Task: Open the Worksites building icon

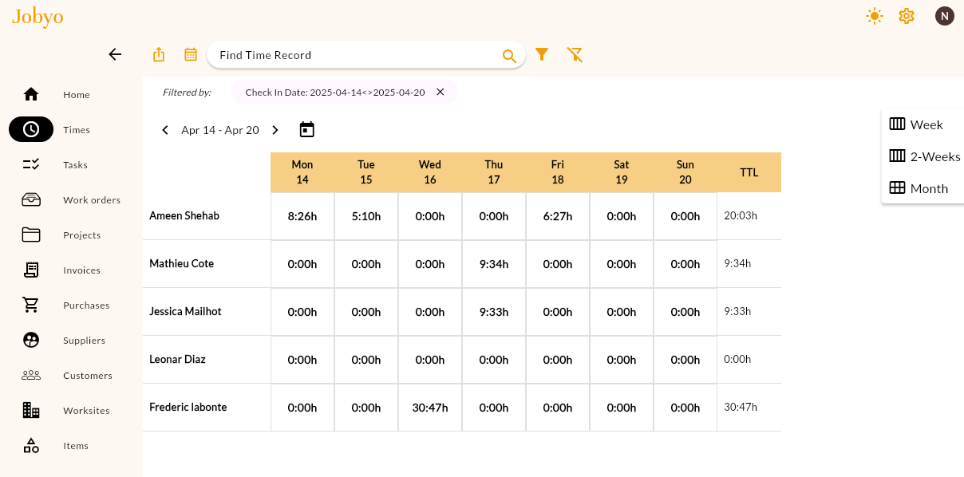Action: (x=30, y=410)
